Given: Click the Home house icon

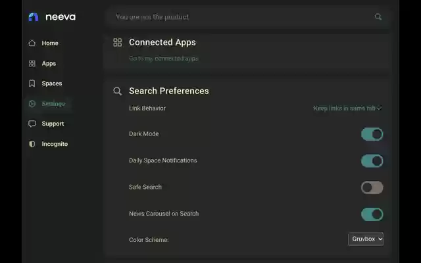Looking at the screenshot, I should tap(32, 43).
